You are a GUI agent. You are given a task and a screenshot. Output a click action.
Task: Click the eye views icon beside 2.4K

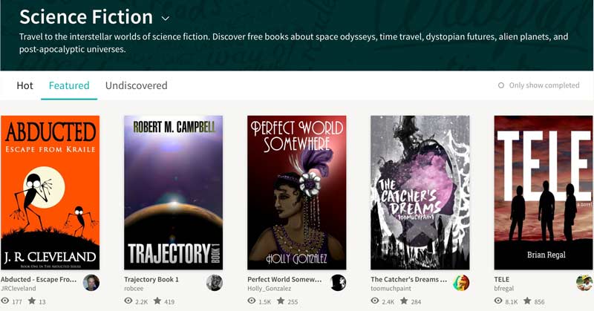(375, 301)
